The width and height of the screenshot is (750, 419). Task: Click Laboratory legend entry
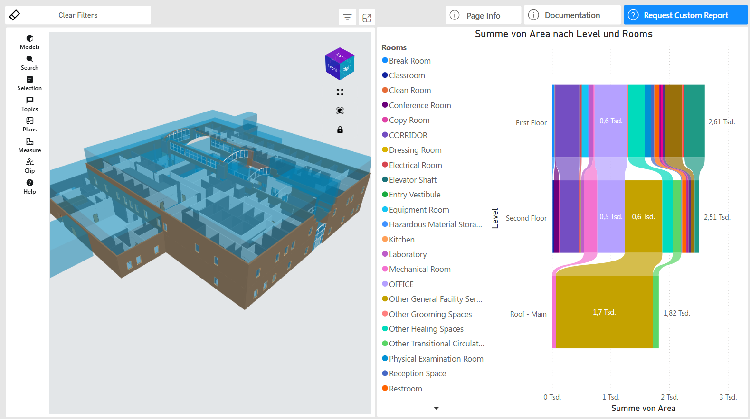point(405,254)
